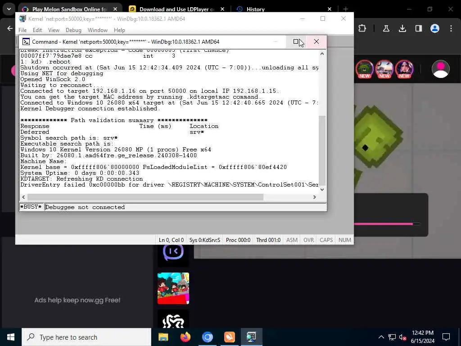This screenshot has height=346, width=461.
Task: Click the Sys 0:KdSrv:S status entry
Action: coord(205,240)
